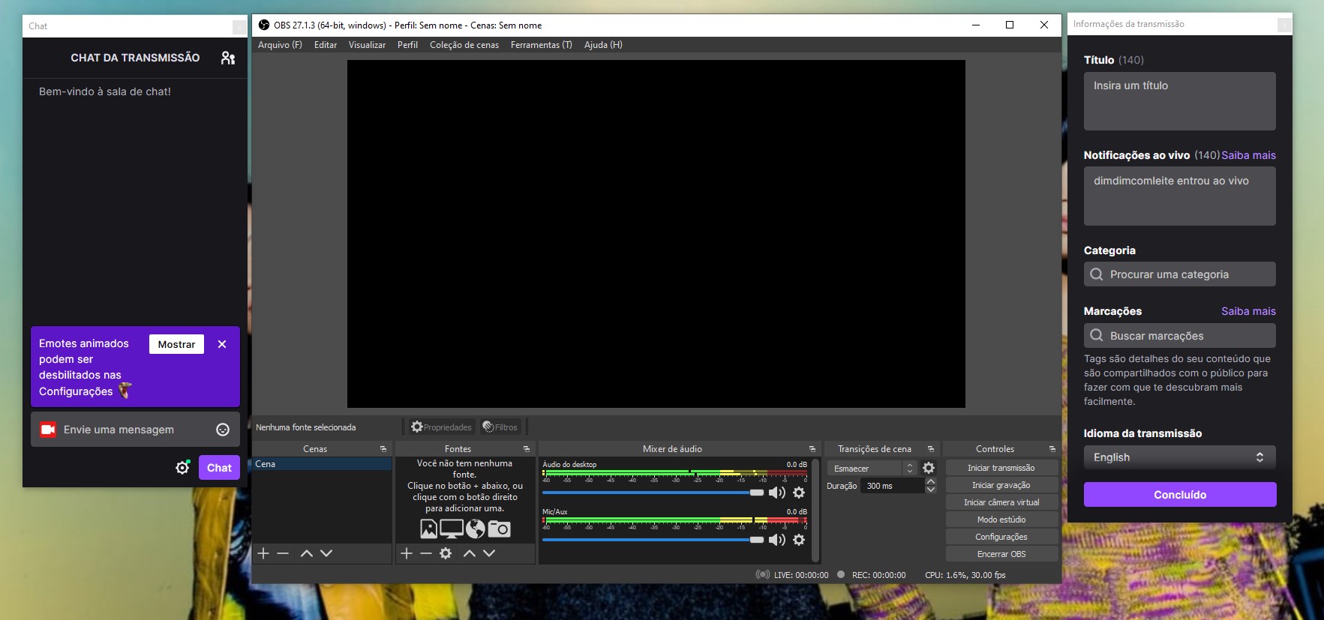The image size is (1324, 620).
Task: Open the English language dropdown
Action: (1179, 457)
